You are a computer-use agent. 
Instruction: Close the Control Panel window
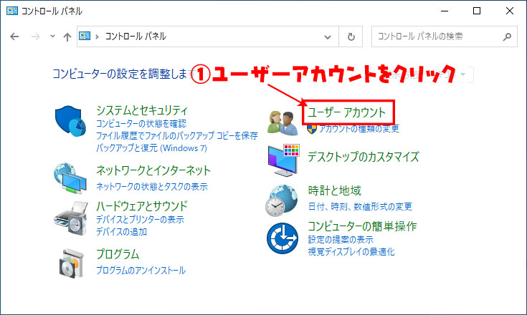(510, 11)
